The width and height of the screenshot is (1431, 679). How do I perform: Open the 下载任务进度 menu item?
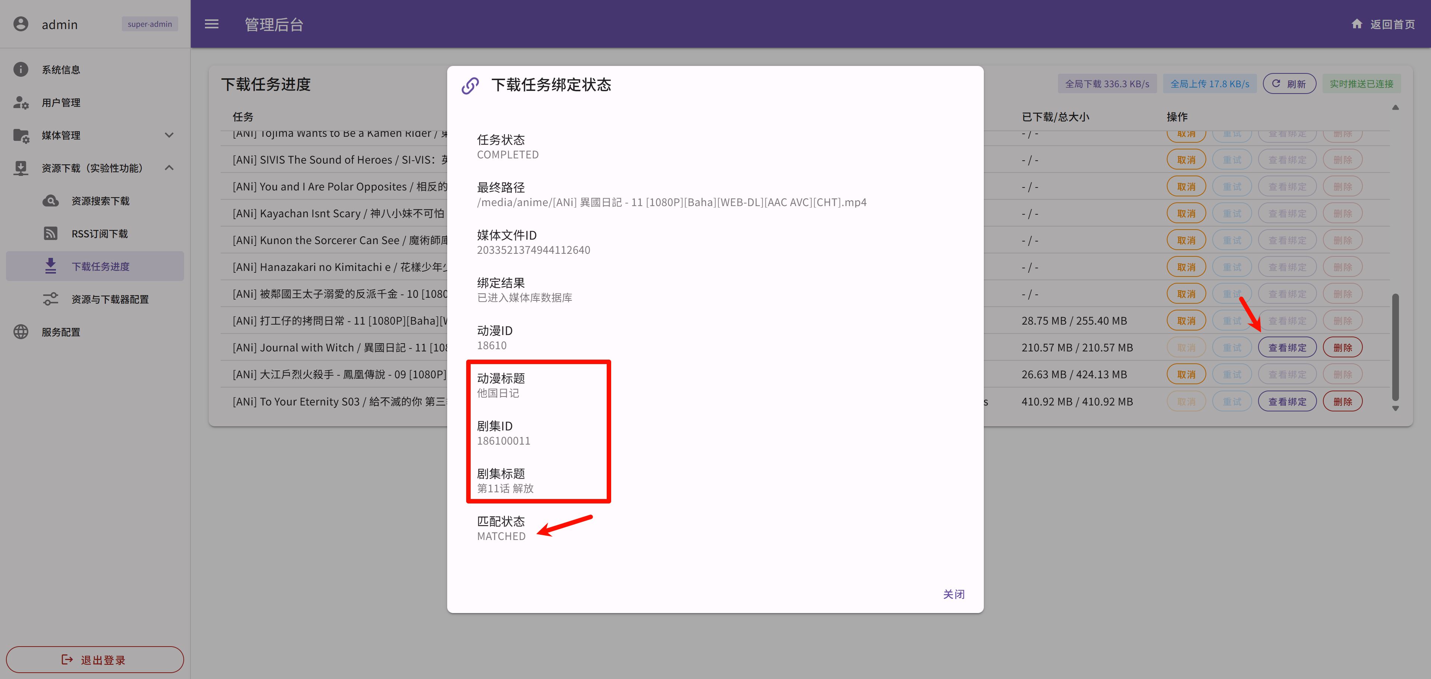click(x=100, y=266)
